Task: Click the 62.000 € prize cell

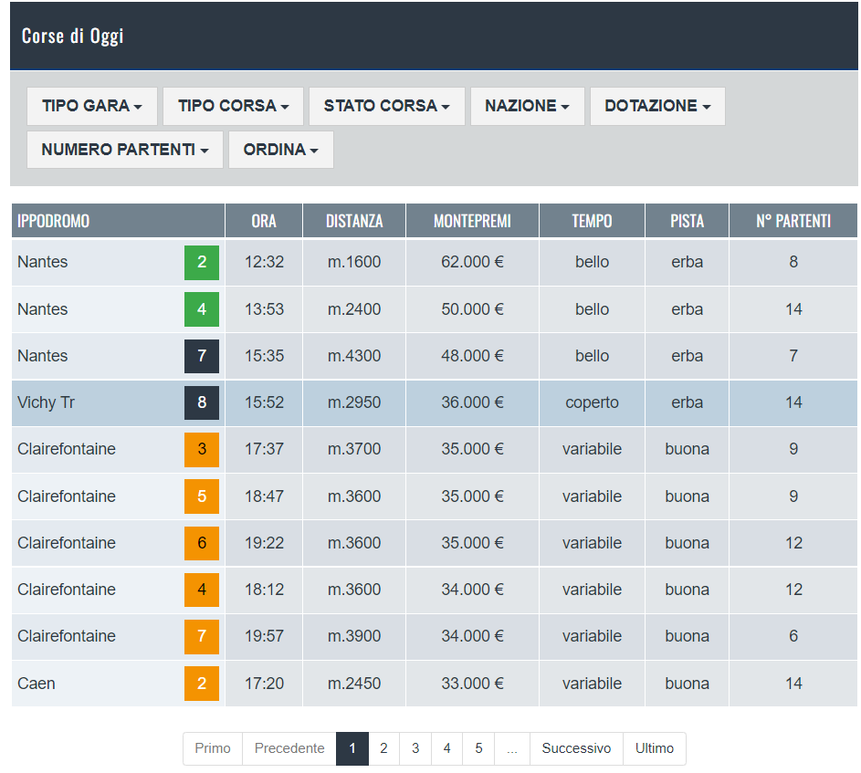Action: click(472, 262)
